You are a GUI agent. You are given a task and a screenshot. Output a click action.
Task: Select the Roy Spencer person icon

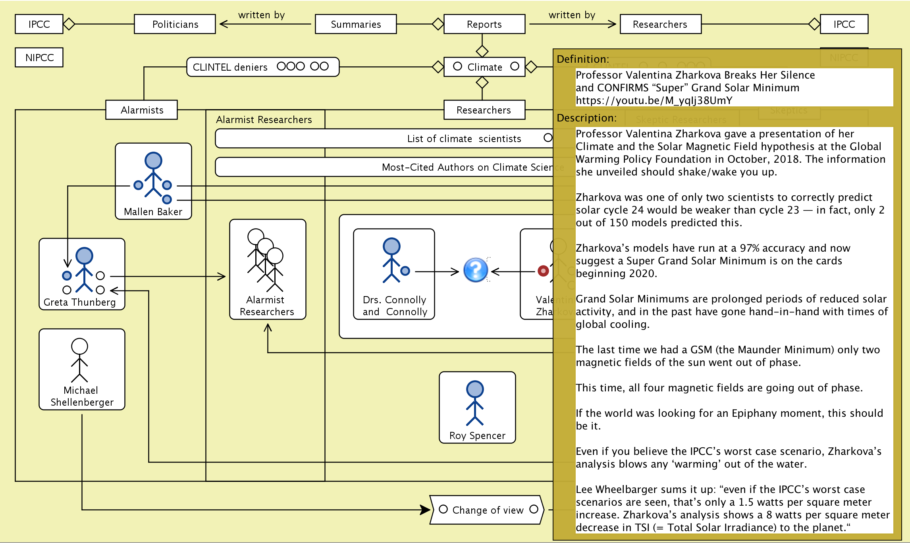tap(475, 403)
